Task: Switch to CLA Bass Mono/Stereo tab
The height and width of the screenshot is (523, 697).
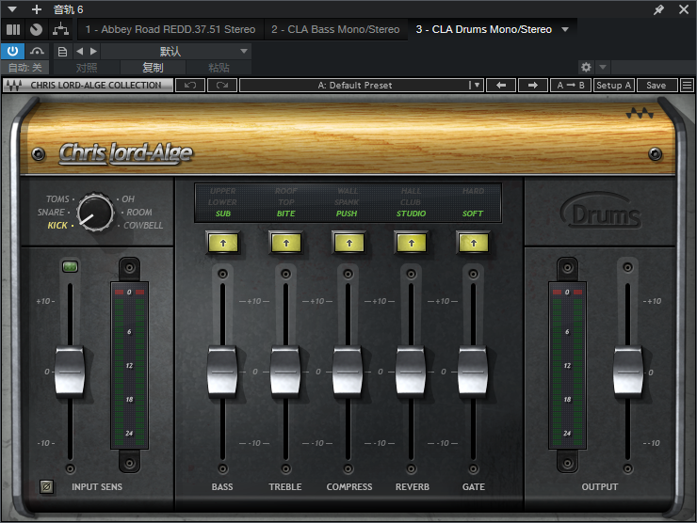Action: (x=335, y=29)
